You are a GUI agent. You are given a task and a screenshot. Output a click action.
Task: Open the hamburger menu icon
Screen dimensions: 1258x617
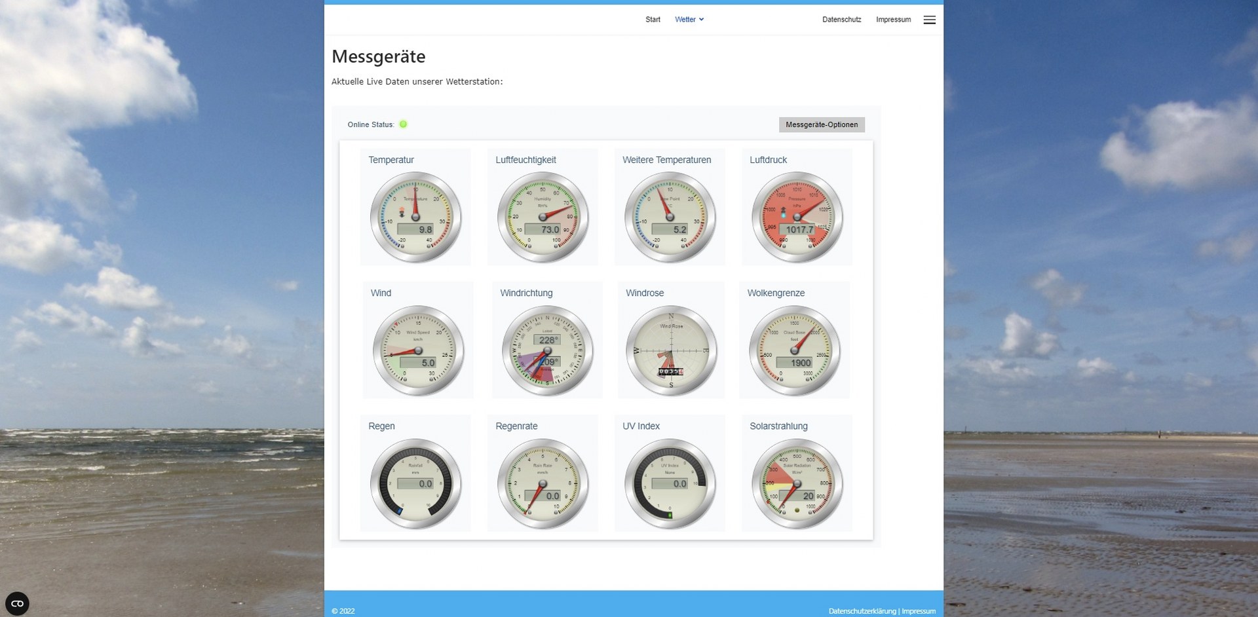click(929, 20)
